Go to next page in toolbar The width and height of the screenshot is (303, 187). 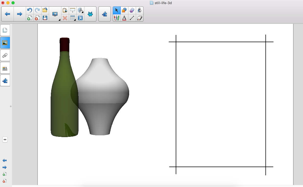pyautogui.click(x=20, y=14)
